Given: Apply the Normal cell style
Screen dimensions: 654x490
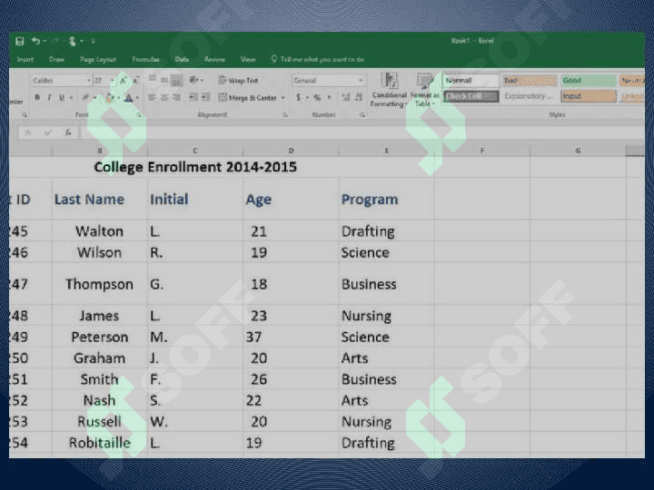Looking at the screenshot, I should 471,80.
